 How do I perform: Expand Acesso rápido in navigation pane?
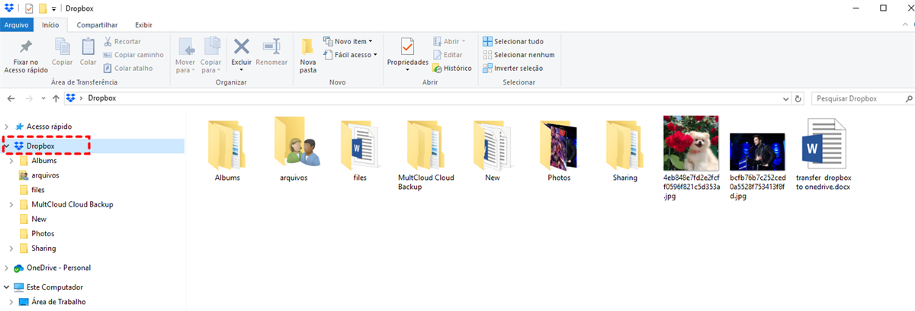click(7, 127)
